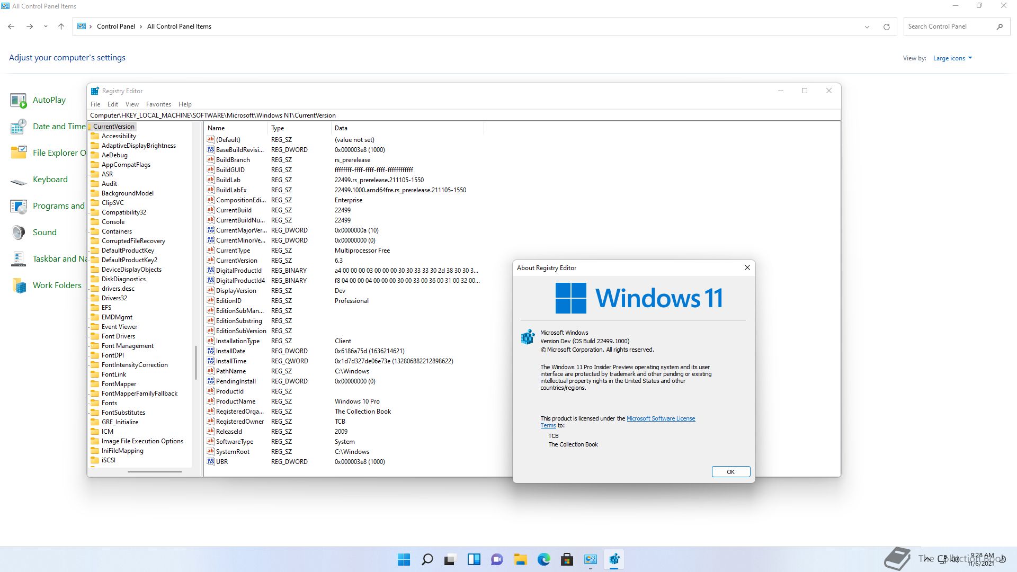Click the Search Control Panel magnifier icon

click(1000, 26)
